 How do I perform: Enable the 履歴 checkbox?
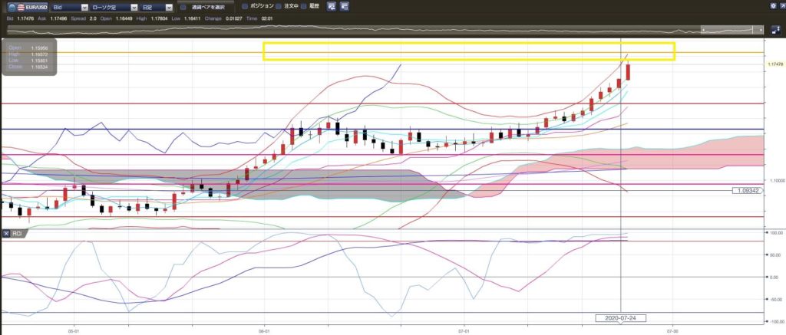(304, 6)
